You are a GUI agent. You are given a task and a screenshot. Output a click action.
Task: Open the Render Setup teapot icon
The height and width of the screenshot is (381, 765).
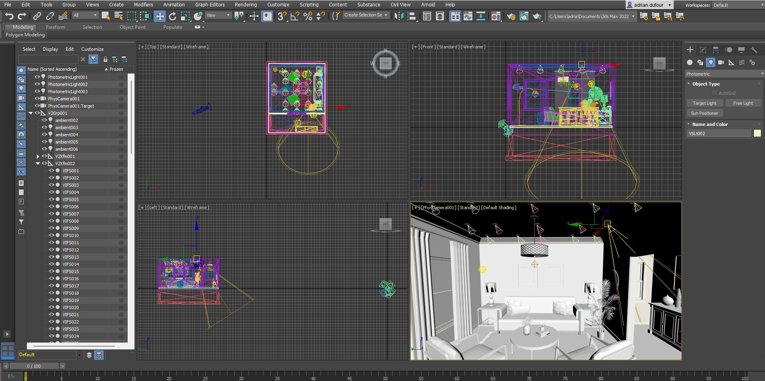pos(511,16)
